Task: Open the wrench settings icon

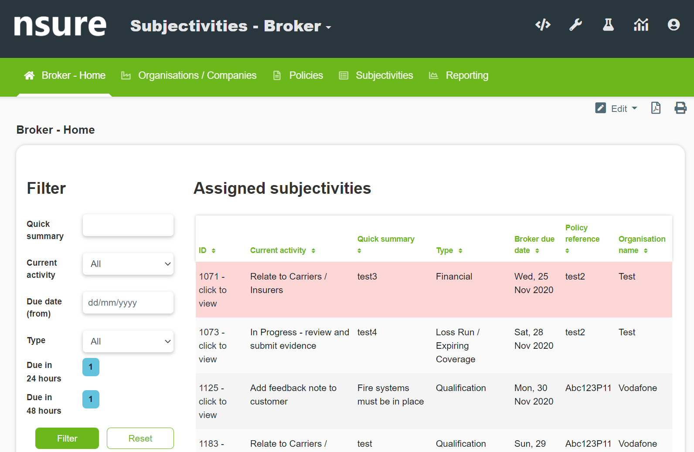Action: (x=575, y=25)
